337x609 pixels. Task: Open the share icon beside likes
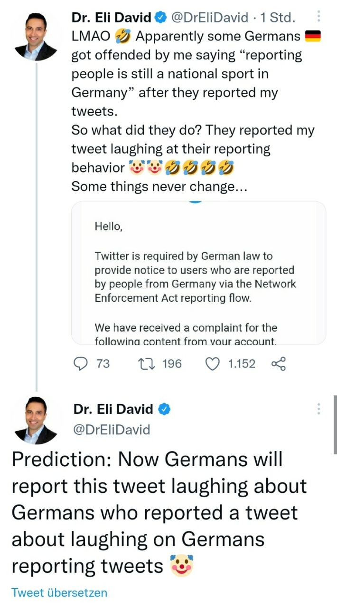pos(279,364)
